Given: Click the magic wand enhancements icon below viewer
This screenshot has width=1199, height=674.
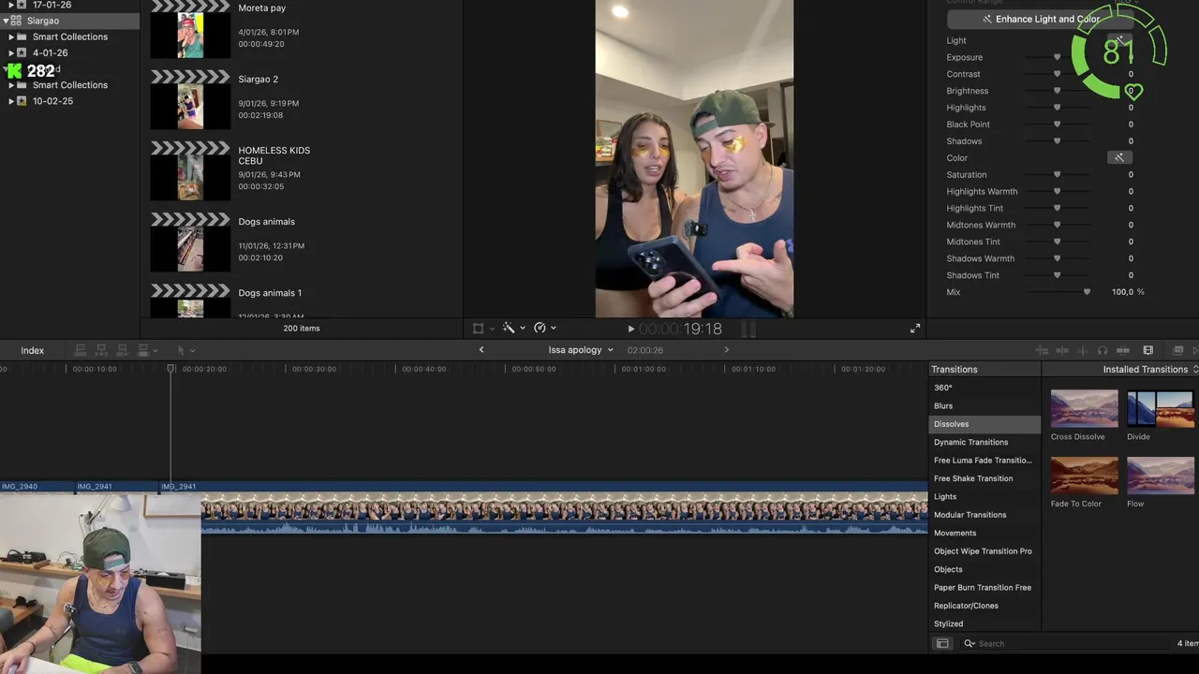Looking at the screenshot, I should pyautogui.click(x=509, y=328).
